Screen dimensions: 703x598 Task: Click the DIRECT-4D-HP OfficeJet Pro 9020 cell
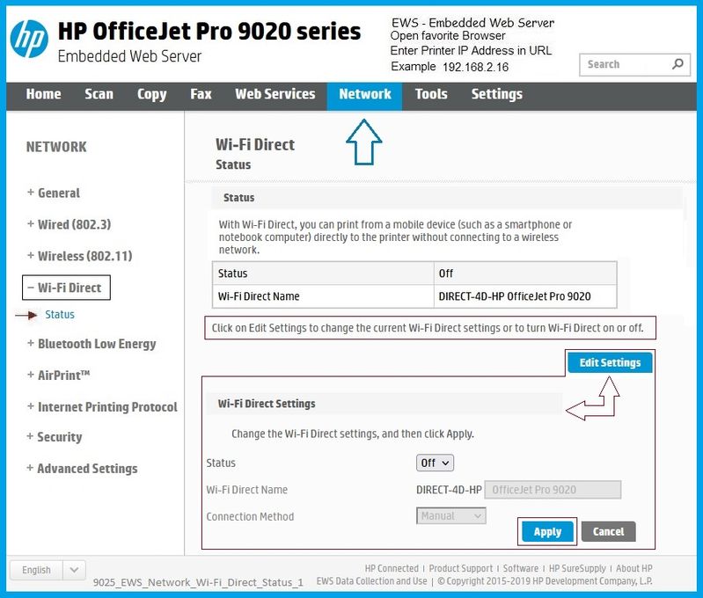point(525,296)
